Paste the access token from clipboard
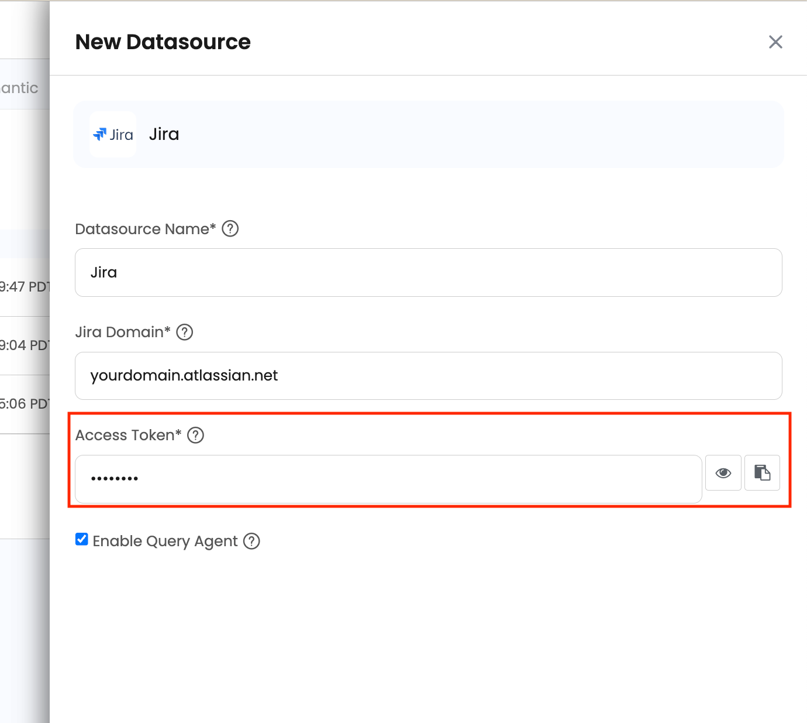This screenshot has width=807, height=723. [762, 472]
